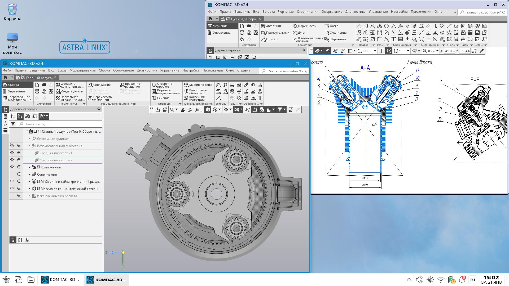Click the tree filter funnel icon
Image resolution: width=509 pixels, height=286 pixels.
coord(13,124)
